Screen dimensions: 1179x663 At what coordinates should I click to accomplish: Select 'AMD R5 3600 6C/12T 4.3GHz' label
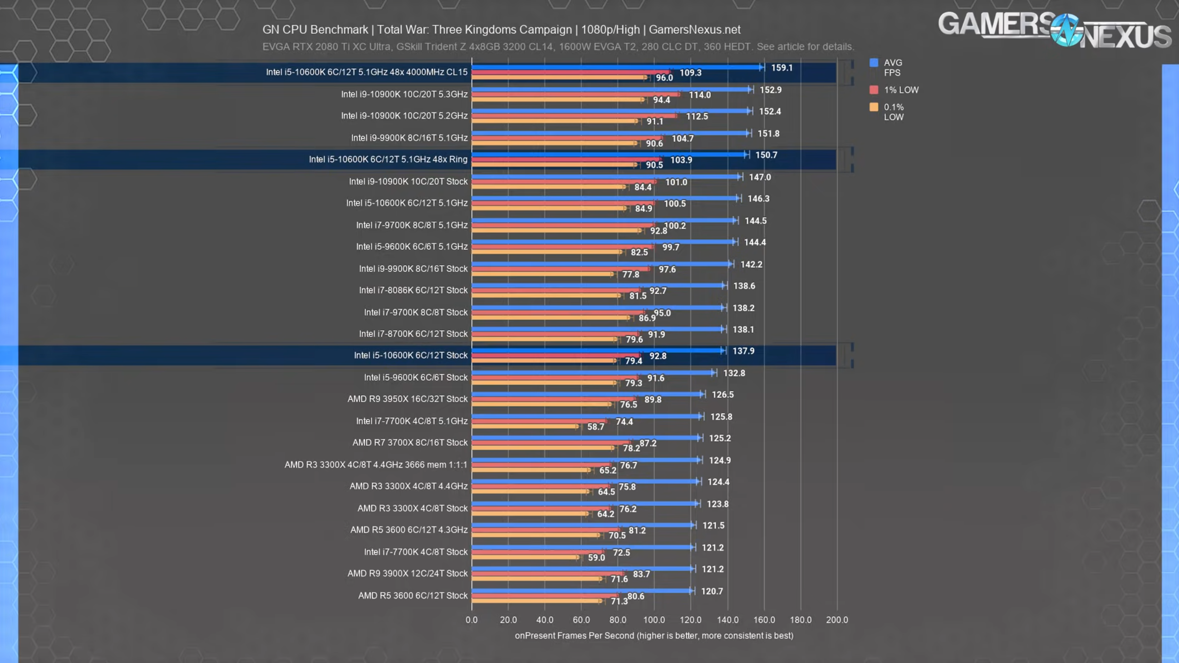409,530
